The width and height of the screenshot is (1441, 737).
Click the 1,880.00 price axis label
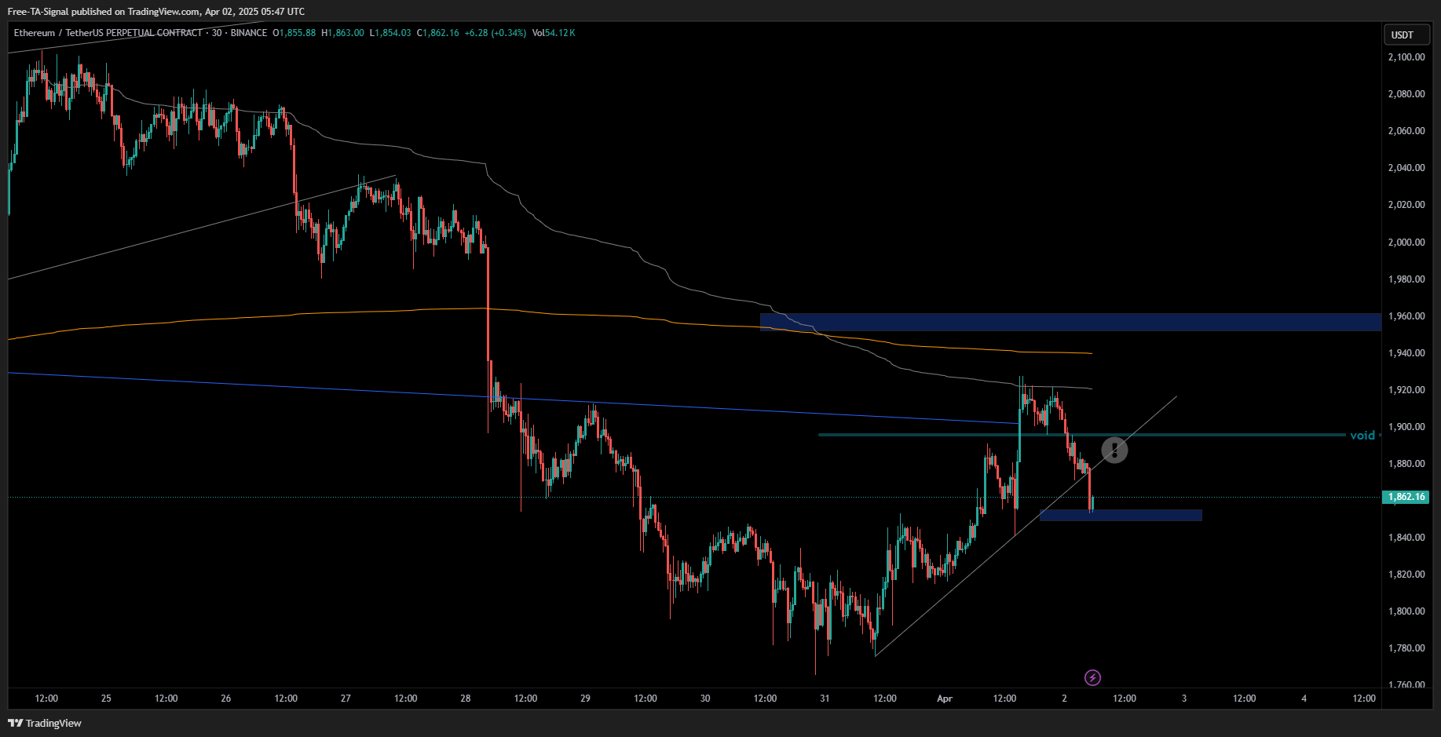1406,464
